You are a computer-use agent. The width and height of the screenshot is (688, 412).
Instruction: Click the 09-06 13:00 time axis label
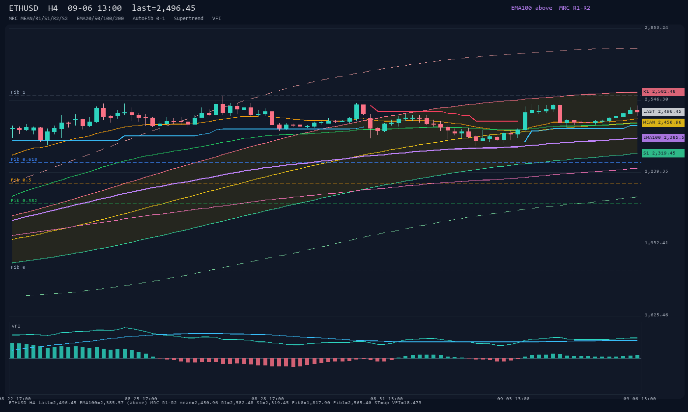(640, 399)
